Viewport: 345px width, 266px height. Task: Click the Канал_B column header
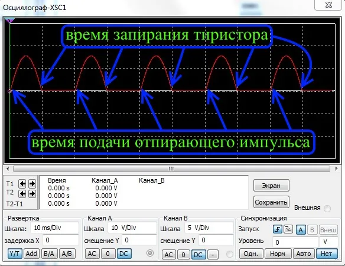(152, 180)
